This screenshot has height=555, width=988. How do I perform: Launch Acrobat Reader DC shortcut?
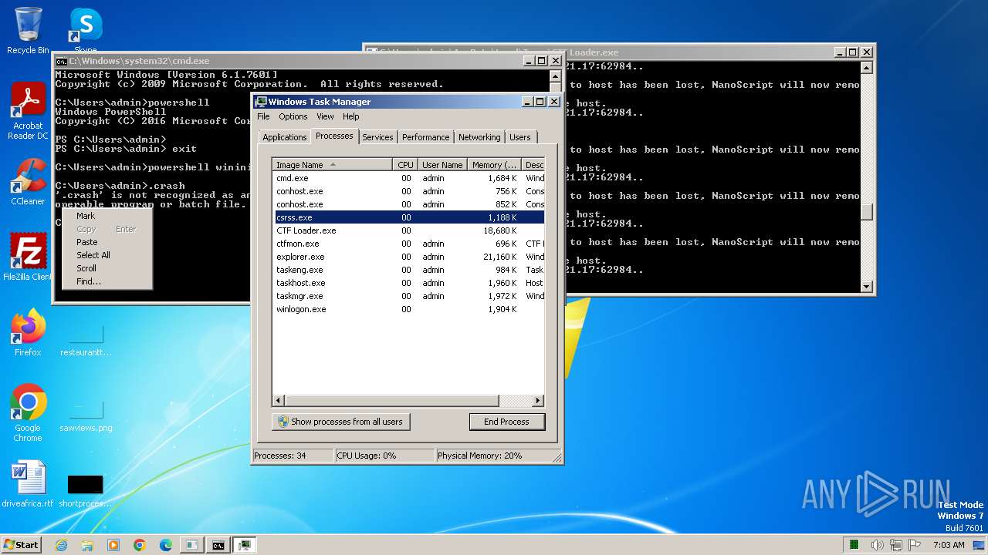pyautogui.click(x=28, y=111)
